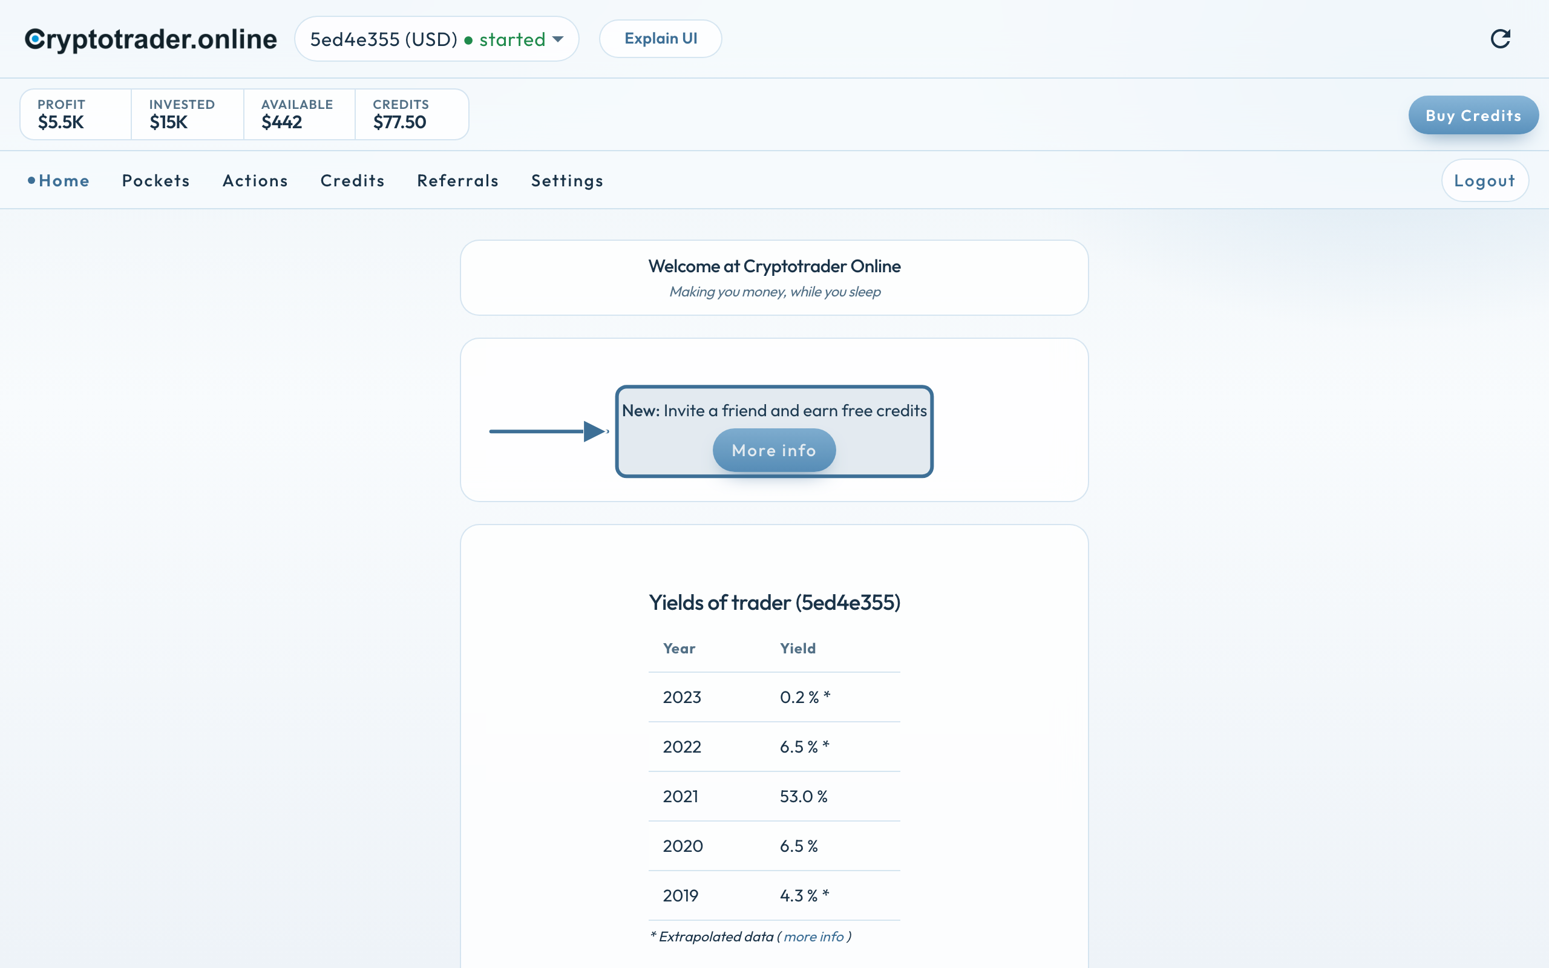Click the Buy Credits button

1473,115
